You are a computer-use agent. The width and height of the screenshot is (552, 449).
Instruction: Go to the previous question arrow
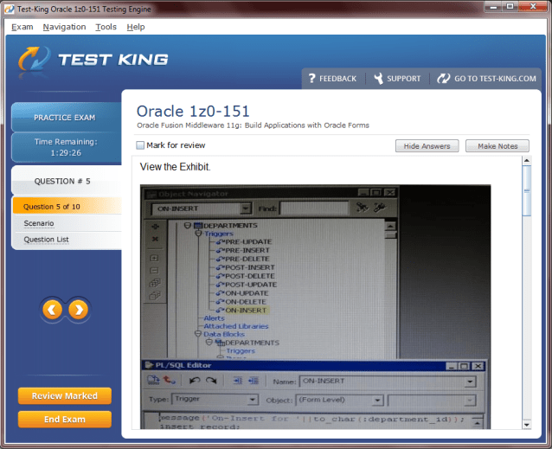point(53,310)
